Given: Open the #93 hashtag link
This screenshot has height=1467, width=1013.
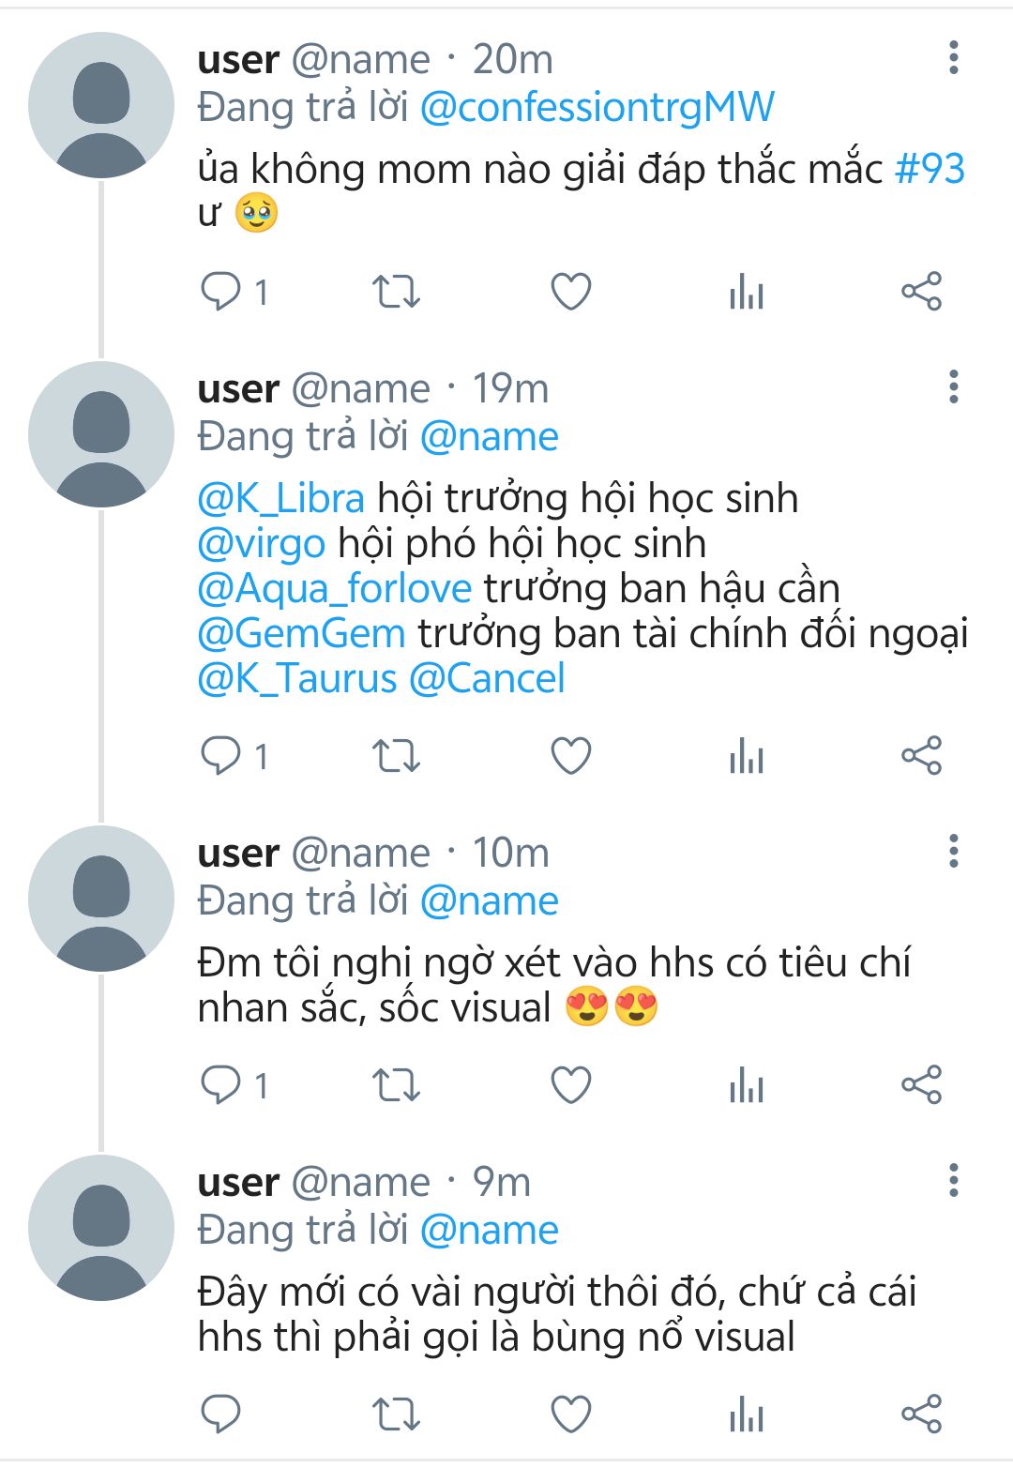Looking at the screenshot, I should coord(930,169).
